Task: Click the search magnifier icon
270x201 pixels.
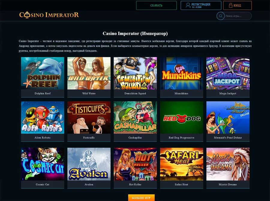Action: pos(220,16)
